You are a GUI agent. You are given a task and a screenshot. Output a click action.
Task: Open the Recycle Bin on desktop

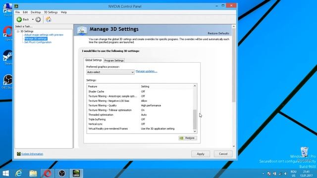point(305,154)
